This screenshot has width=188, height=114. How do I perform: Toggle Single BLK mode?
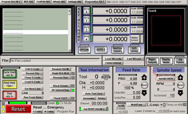tap(60, 73)
